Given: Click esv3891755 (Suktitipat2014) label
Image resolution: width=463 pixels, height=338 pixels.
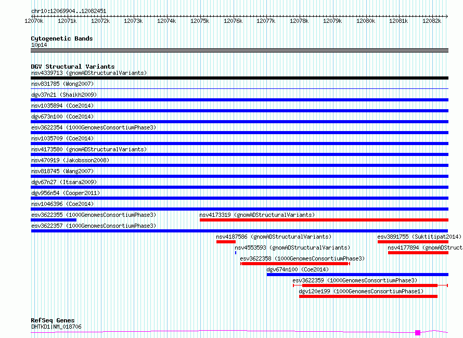Looking at the screenshot, I should [x=419, y=237].
